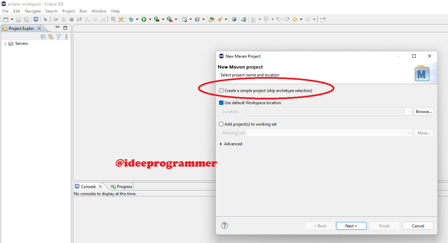Click the Drop to Frame icon
This screenshot has height=243, width=448.
113,19
